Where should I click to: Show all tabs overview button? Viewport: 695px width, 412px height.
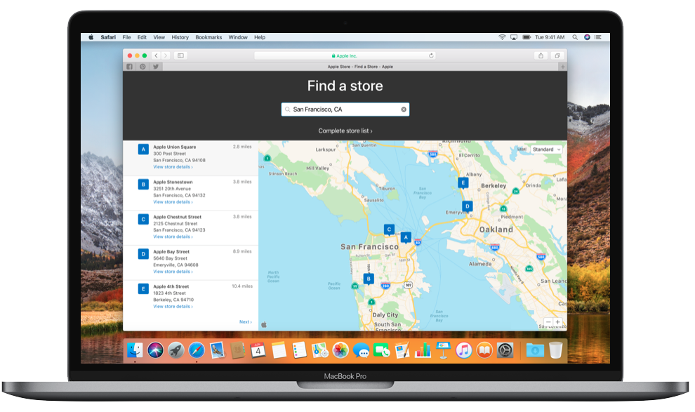click(x=557, y=55)
